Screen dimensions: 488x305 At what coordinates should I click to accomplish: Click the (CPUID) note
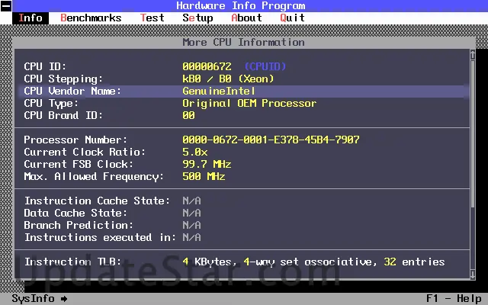pos(265,66)
